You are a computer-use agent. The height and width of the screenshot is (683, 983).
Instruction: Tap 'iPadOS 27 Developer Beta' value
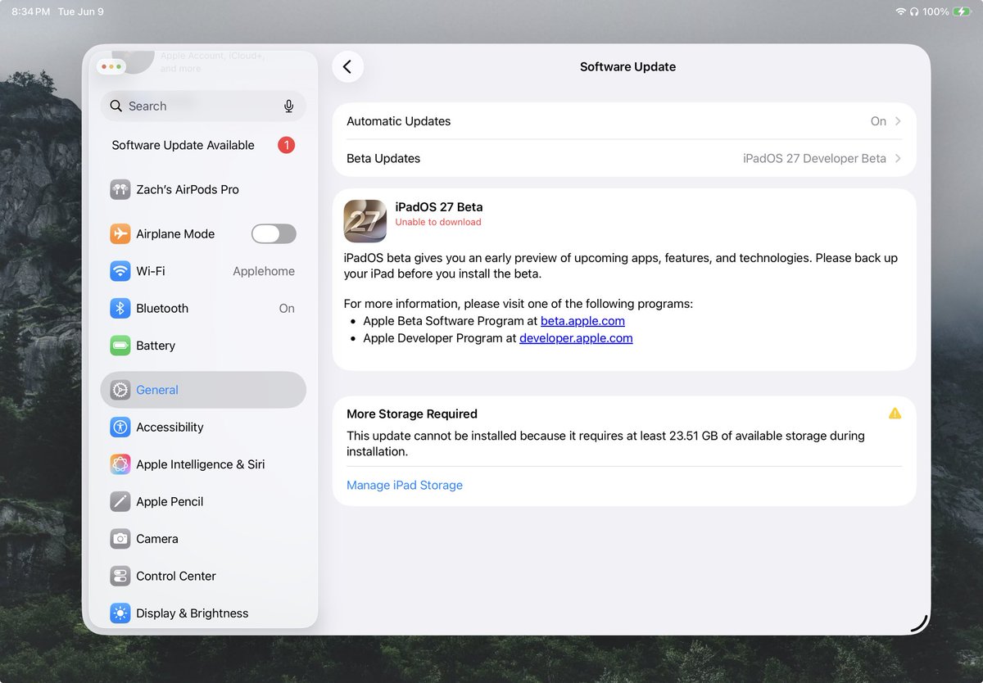click(x=814, y=159)
